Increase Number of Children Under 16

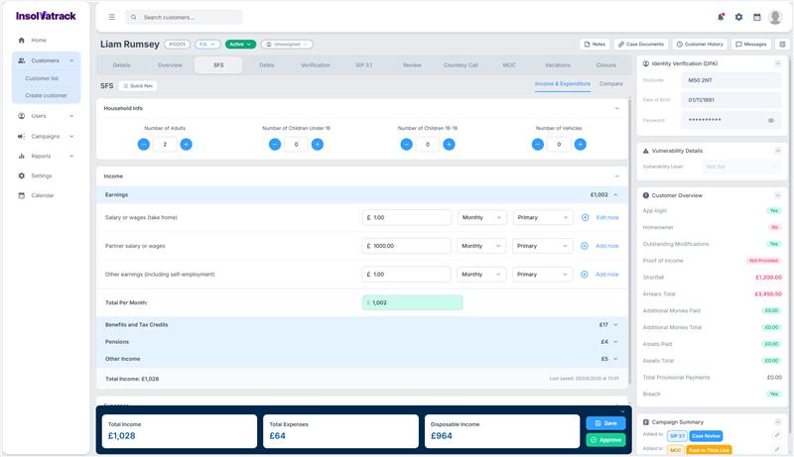pos(318,145)
